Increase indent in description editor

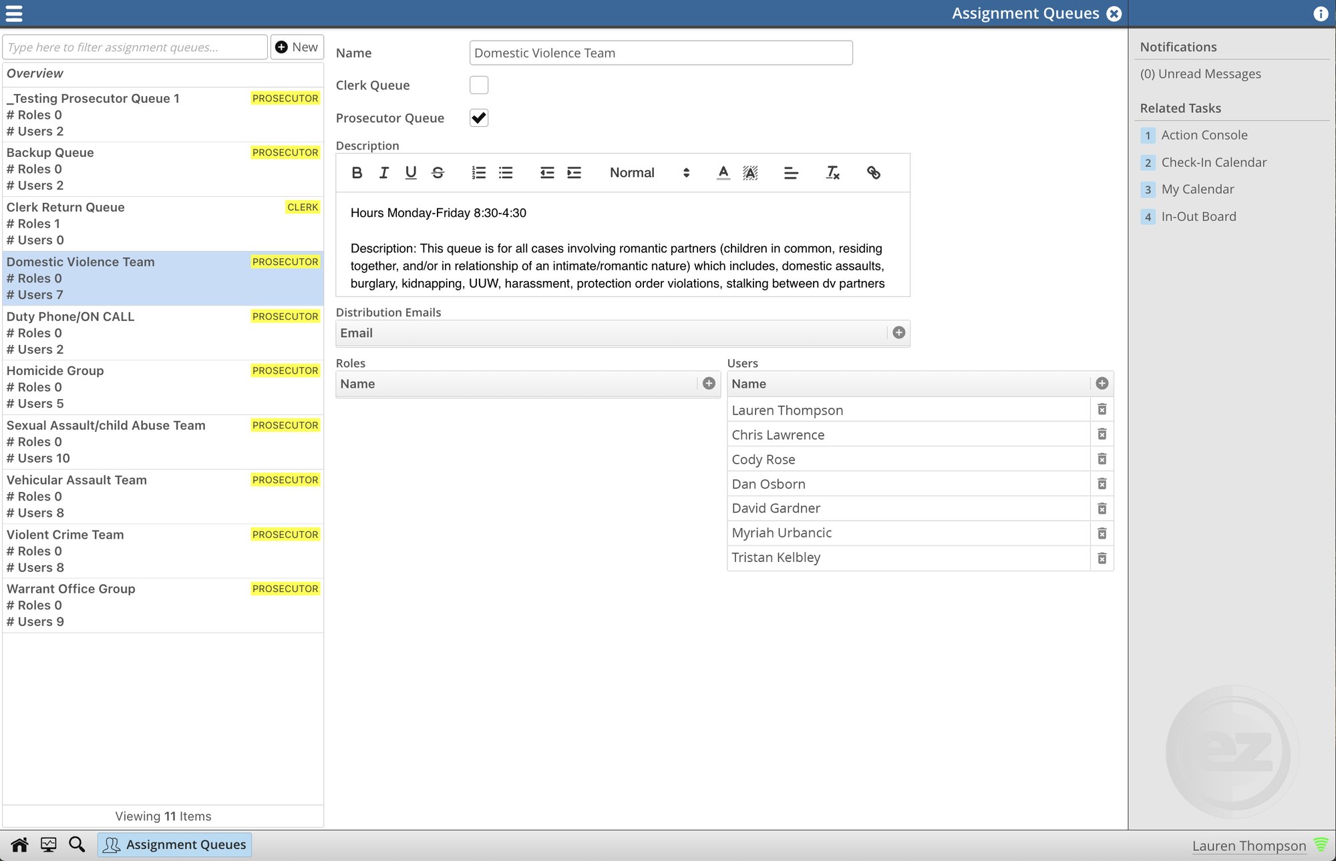pos(574,173)
